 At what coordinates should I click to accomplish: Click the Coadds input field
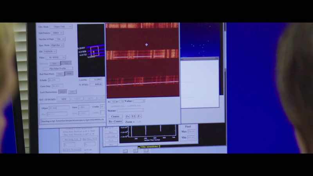(x=102, y=106)
